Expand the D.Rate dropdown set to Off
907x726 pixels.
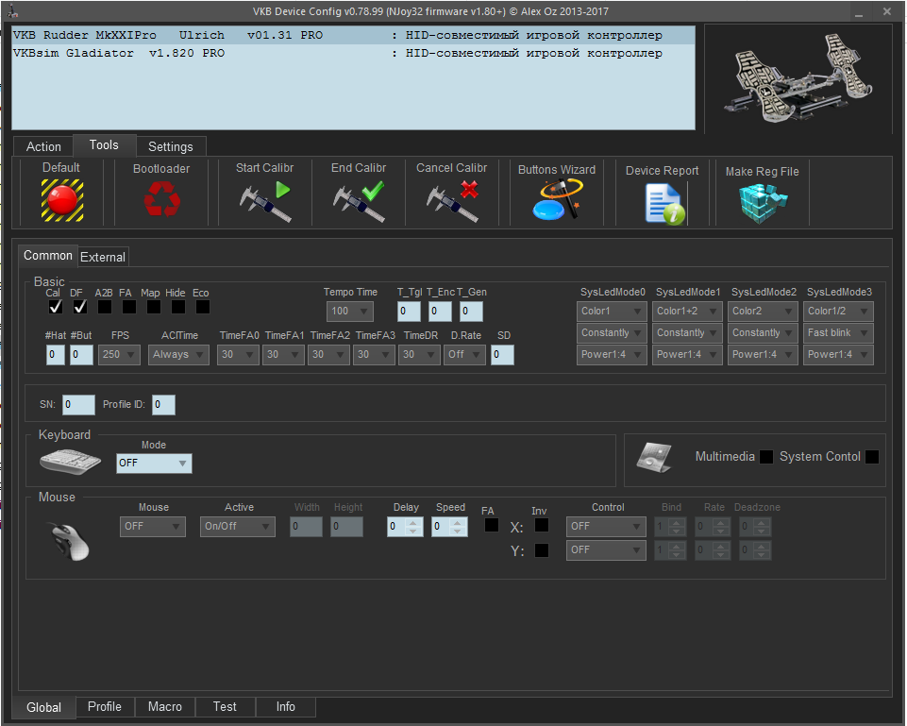coord(464,355)
